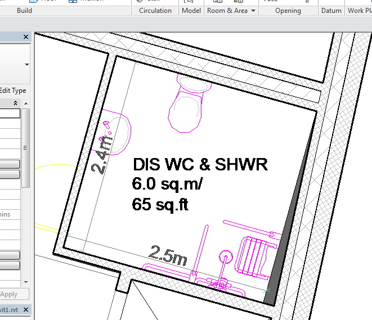Select the 2.5m dimension text
The width and height of the screenshot is (372, 320).
point(168,255)
